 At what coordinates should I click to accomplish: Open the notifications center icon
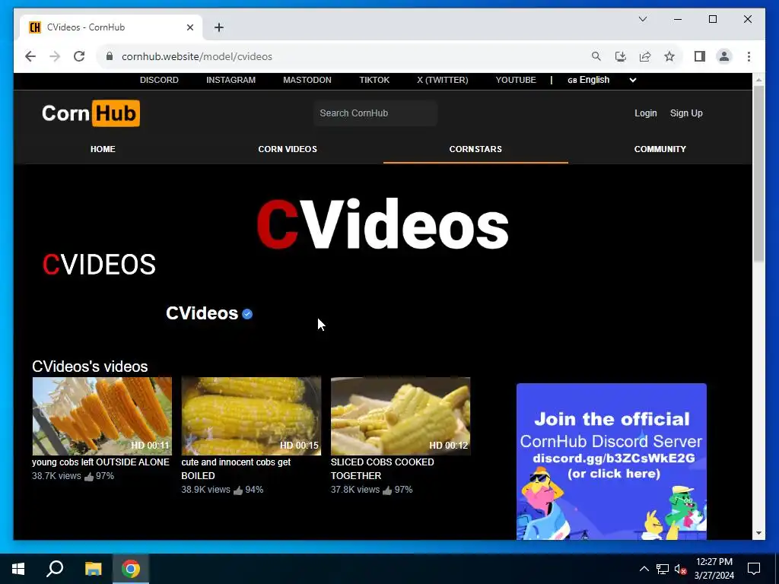pos(754,569)
